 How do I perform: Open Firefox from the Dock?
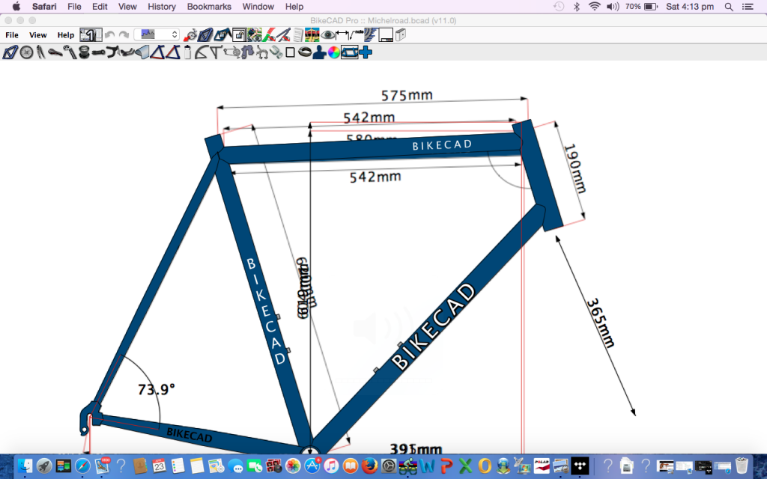(369, 466)
